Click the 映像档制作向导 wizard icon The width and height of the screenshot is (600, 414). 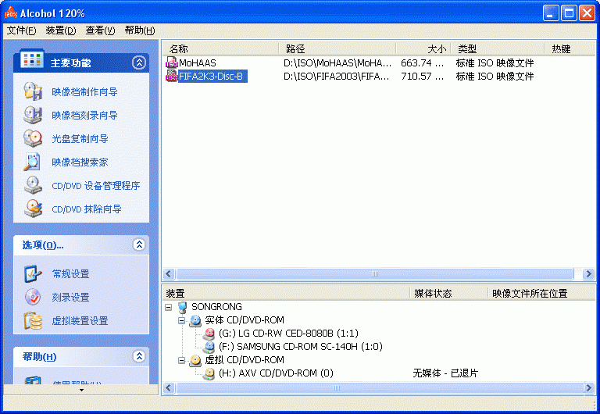pos(33,91)
